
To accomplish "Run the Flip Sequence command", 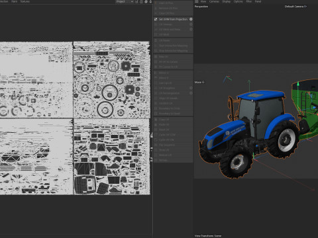I will pos(174,145).
